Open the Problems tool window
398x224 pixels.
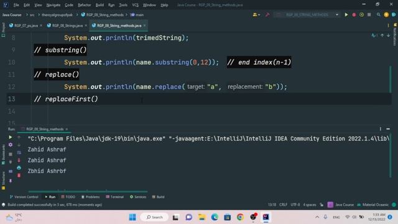point(90,197)
